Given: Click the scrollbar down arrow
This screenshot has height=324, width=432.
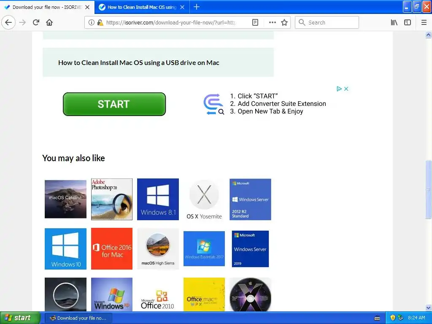Looking at the screenshot, I should pos(428,308).
